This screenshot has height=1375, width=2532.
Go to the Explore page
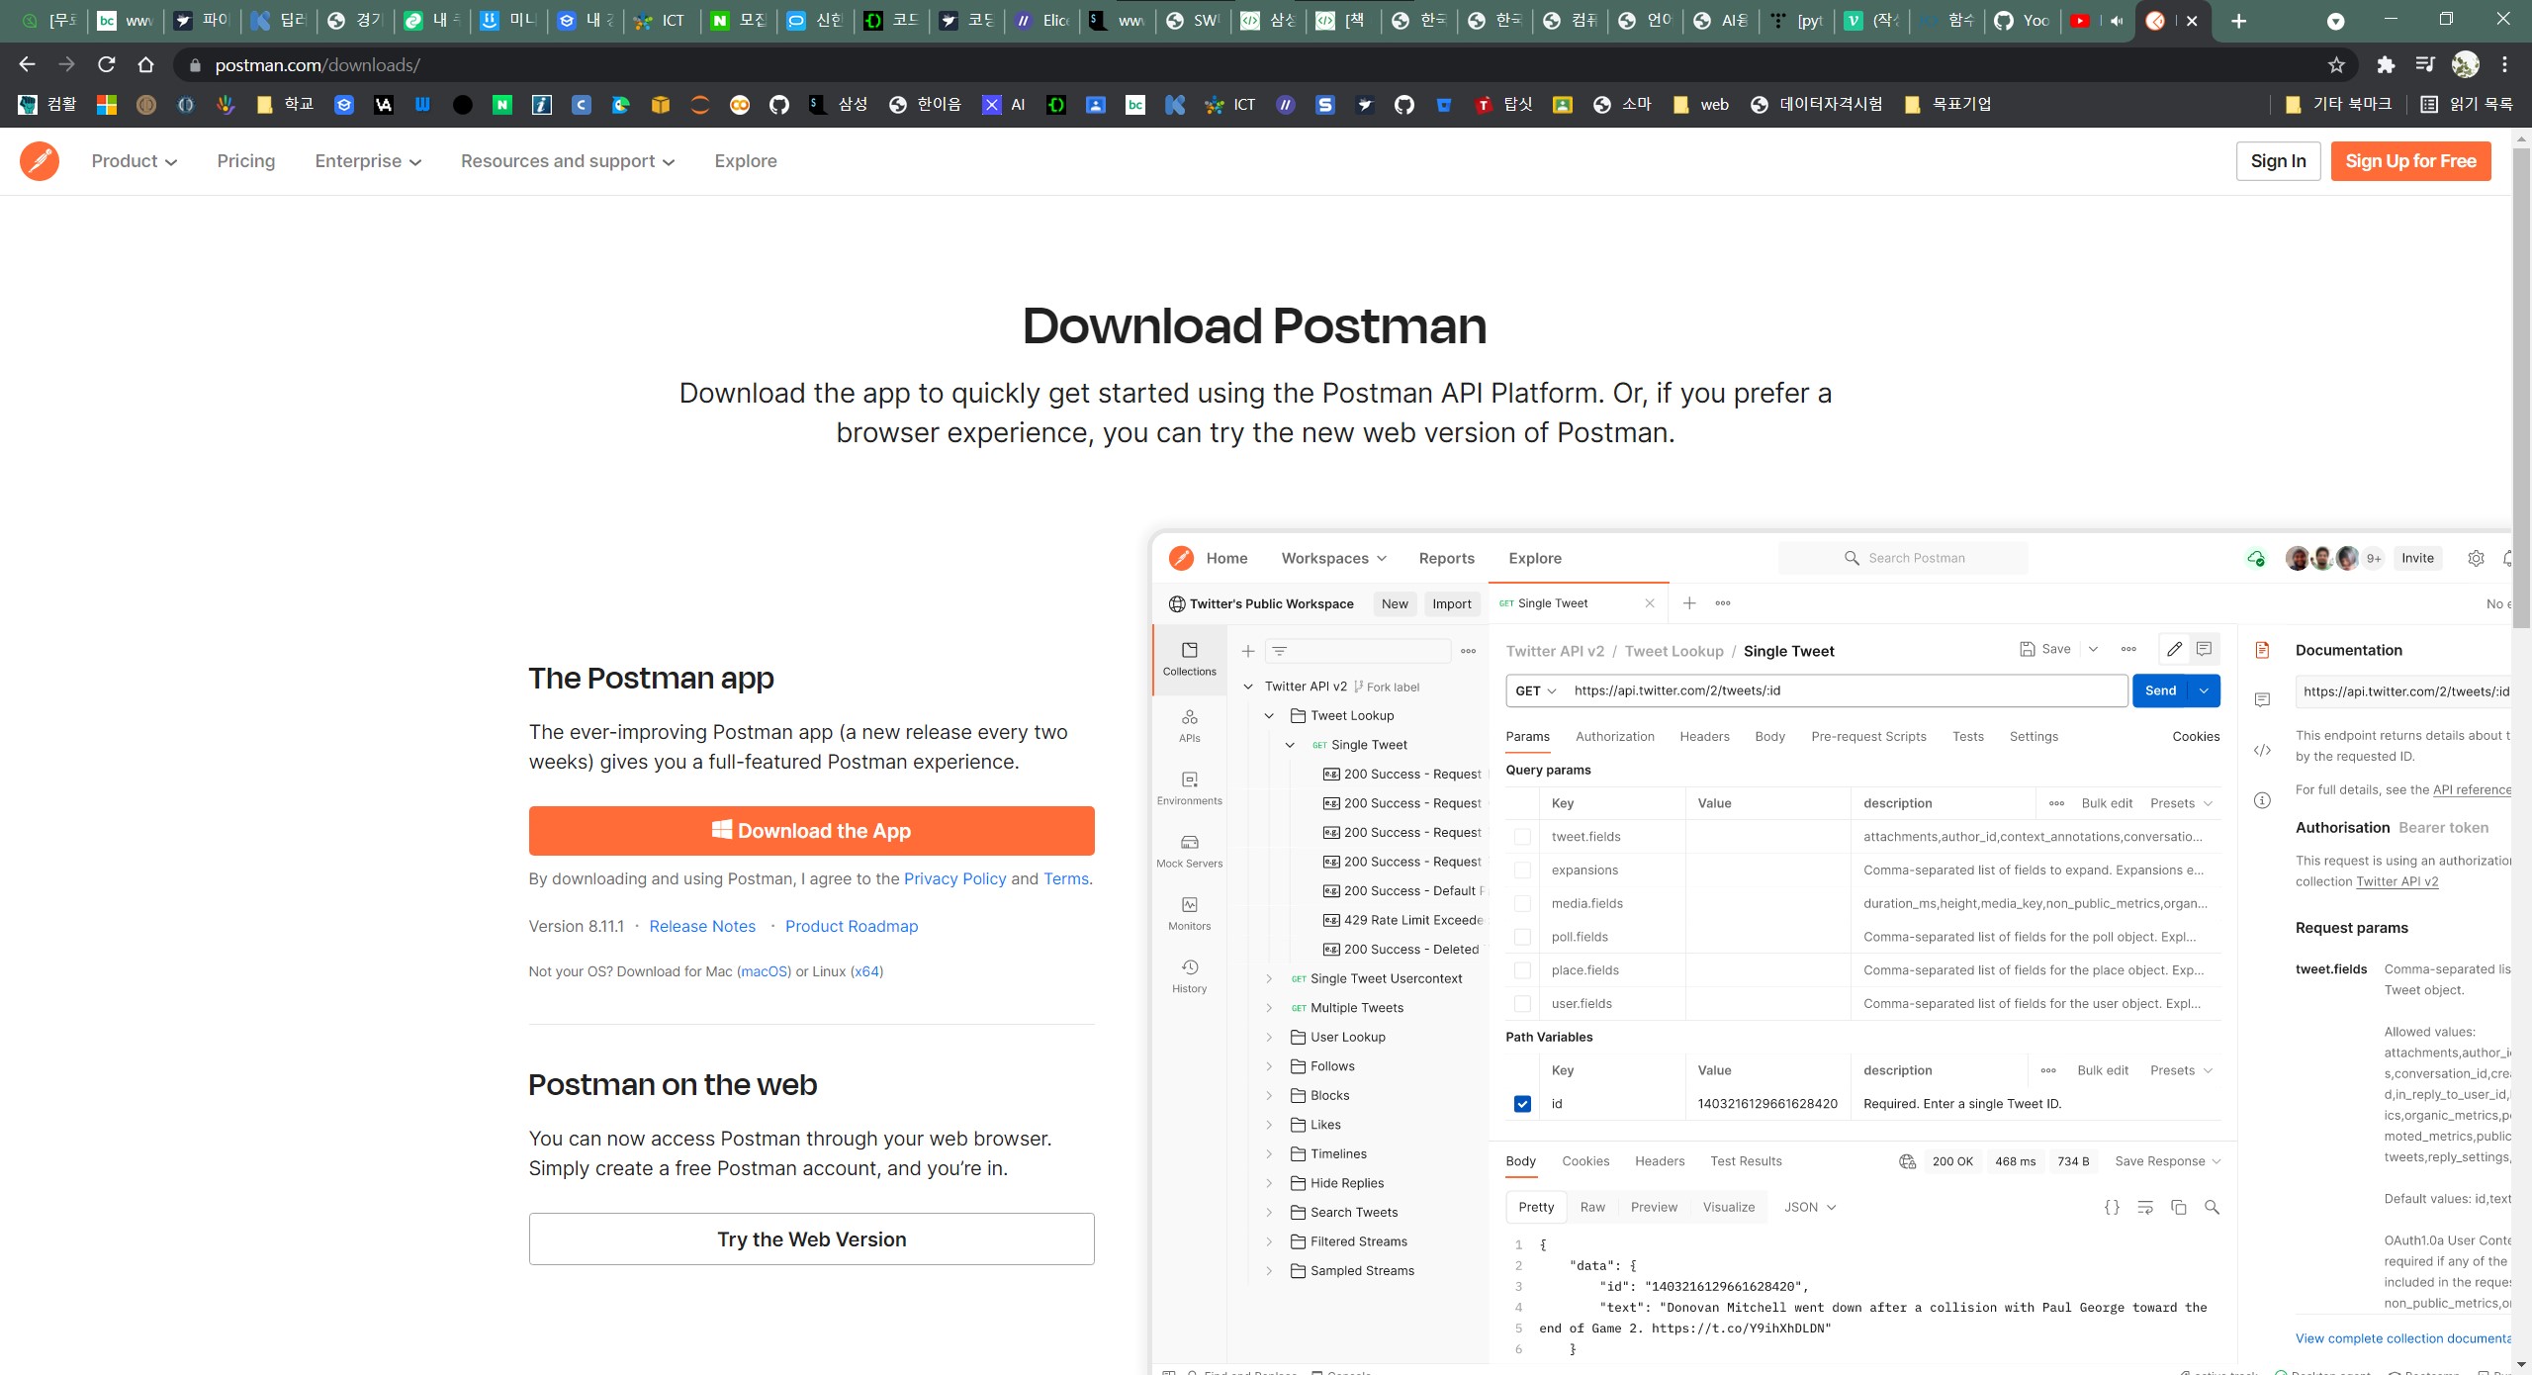point(746,161)
